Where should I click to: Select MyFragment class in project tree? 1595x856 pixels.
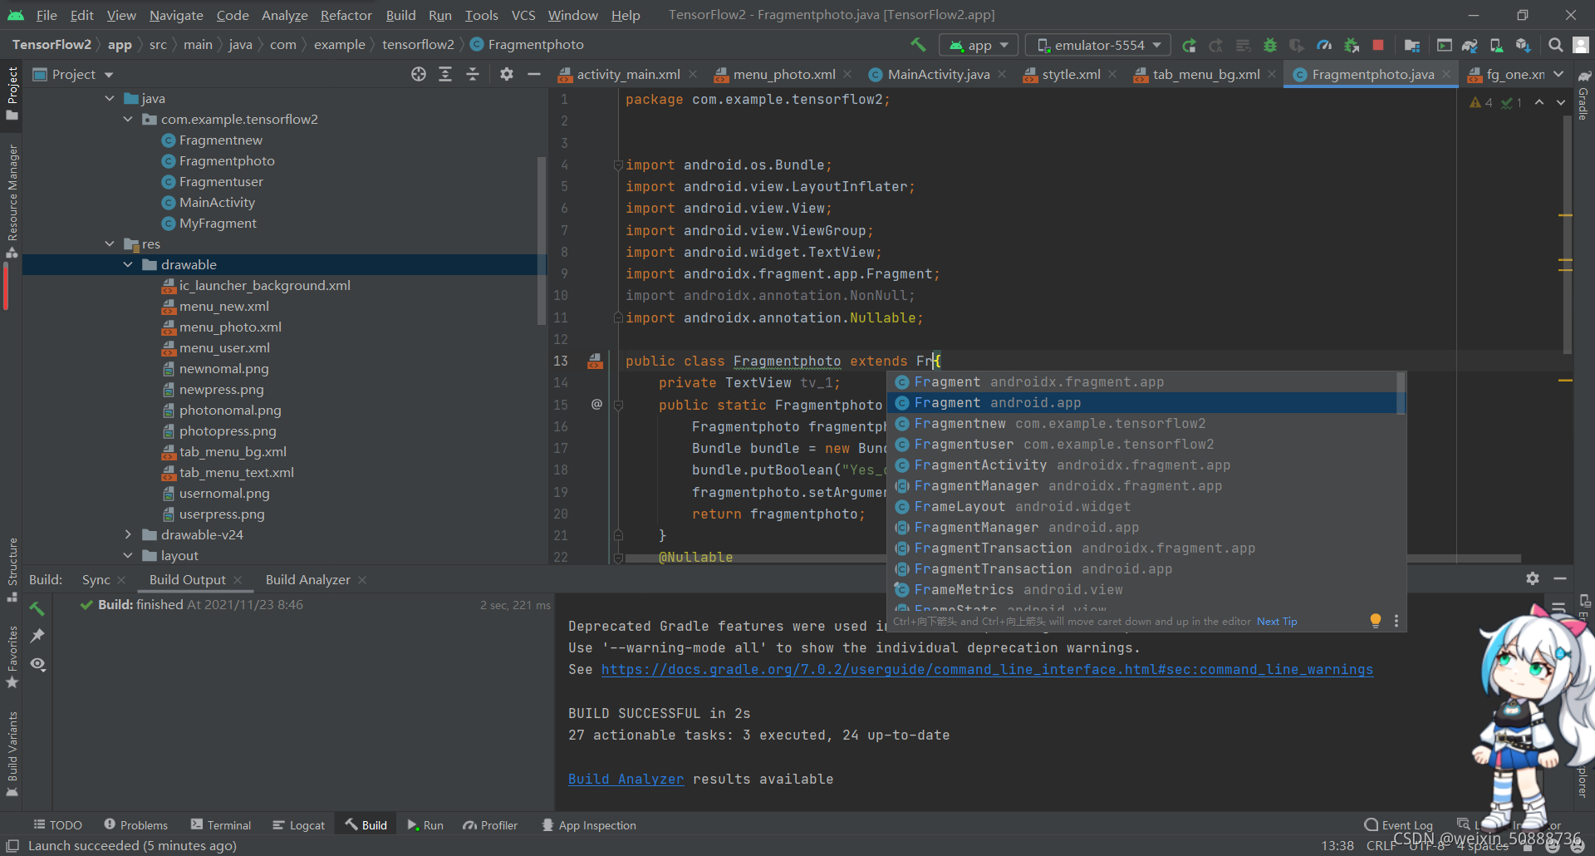click(x=218, y=223)
